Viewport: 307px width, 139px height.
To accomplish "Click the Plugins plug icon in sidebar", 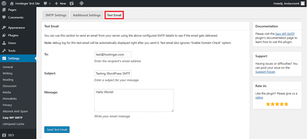I will [x=4, y=35].
